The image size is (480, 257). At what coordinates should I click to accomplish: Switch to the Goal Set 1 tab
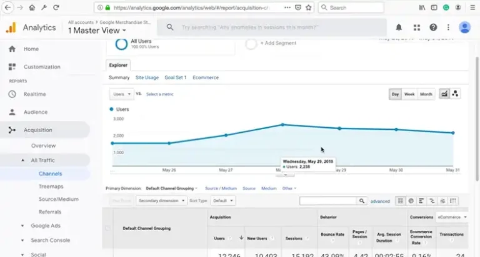pyautogui.click(x=176, y=77)
